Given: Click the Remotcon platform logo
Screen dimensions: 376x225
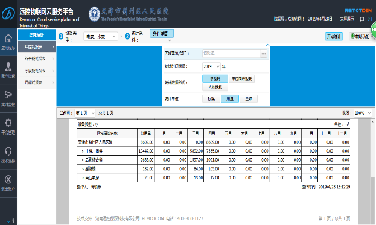Looking at the screenshot, I should [x=8, y=13].
